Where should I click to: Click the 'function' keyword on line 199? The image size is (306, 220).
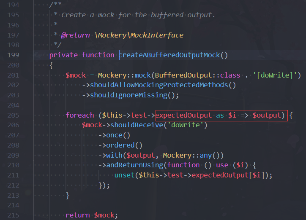click(98, 55)
